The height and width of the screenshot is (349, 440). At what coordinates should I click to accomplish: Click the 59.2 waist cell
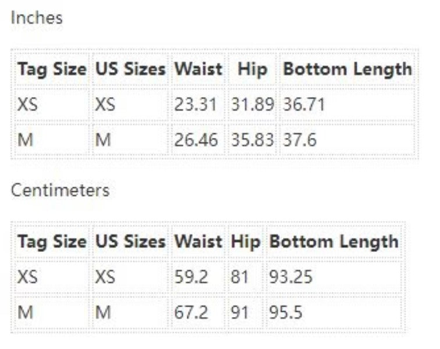[x=191, y=277]
